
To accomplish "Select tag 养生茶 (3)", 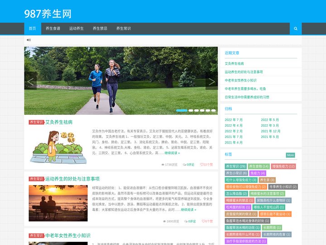I will [x=267, y=180].
